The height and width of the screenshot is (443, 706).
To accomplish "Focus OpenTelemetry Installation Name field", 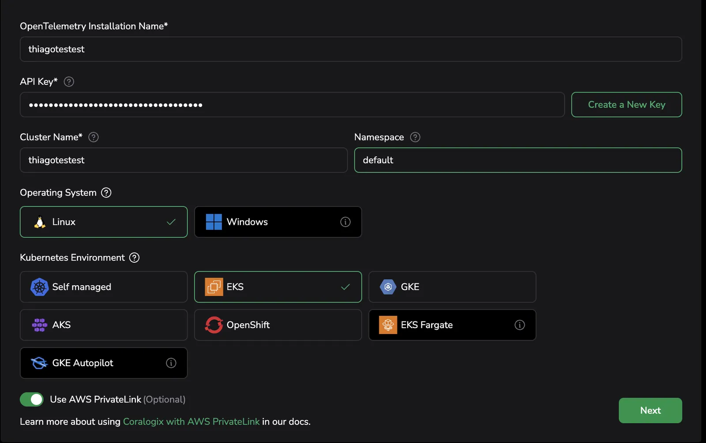I will pos(351,49).
